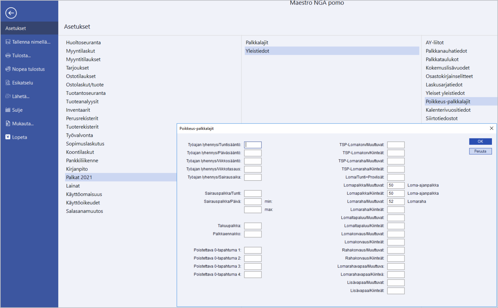Click the Takuupalkka input field
This screenshot has height=308, width=498.
pyautogui.click(x=253, y=226)
